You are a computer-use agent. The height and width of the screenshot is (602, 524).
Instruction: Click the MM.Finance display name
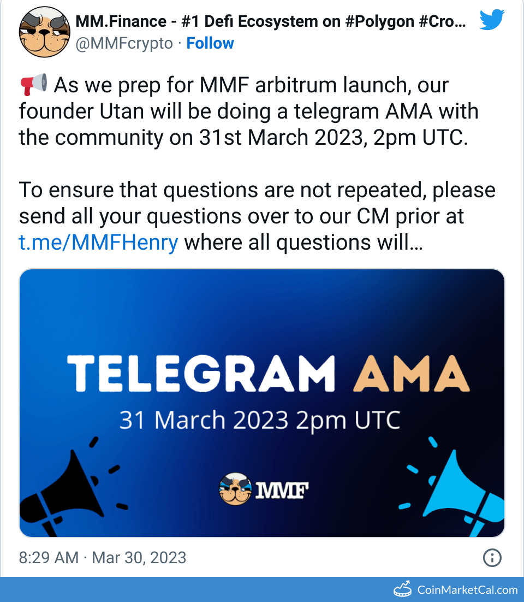click(271, 22)
